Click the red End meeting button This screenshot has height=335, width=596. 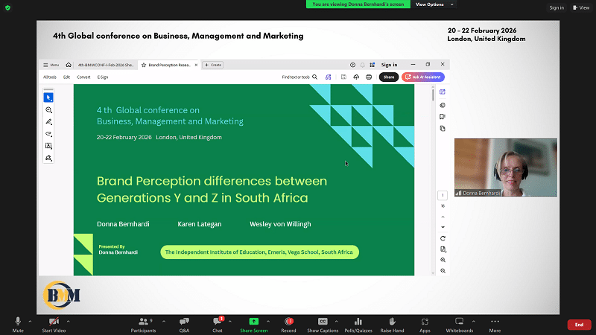click(579, 325)
